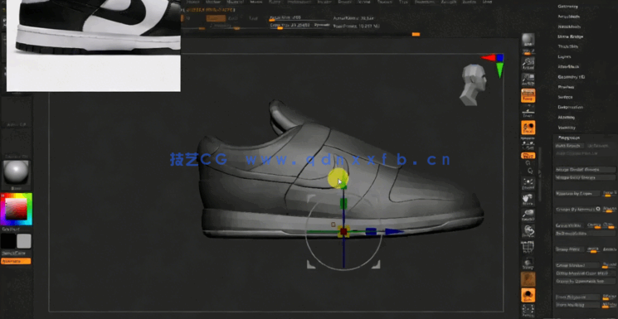Select the gray main color swatch

[24, 241]
